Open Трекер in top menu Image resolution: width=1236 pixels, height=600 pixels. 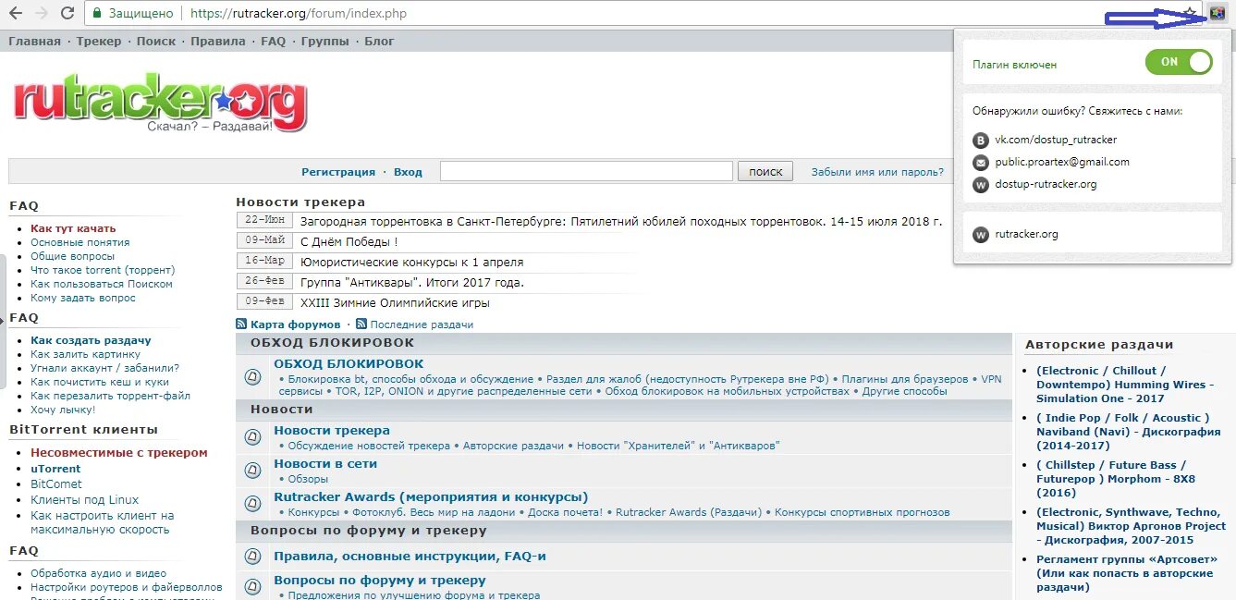[99, 41]
